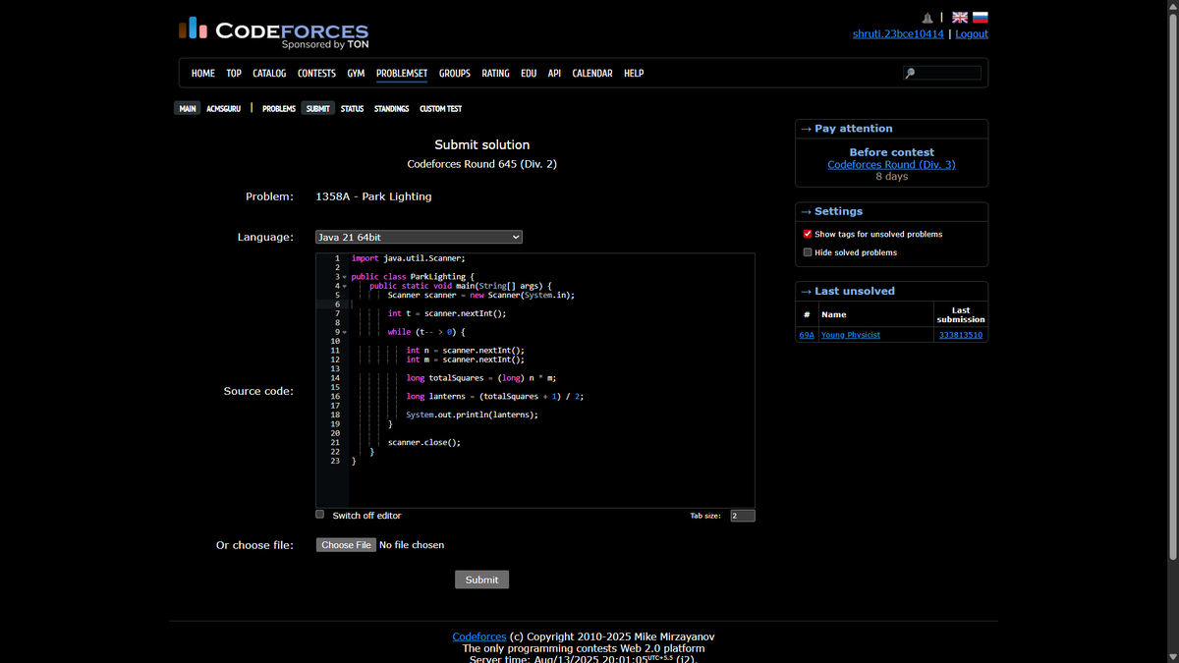Open API in main menu

coord(554,74)
